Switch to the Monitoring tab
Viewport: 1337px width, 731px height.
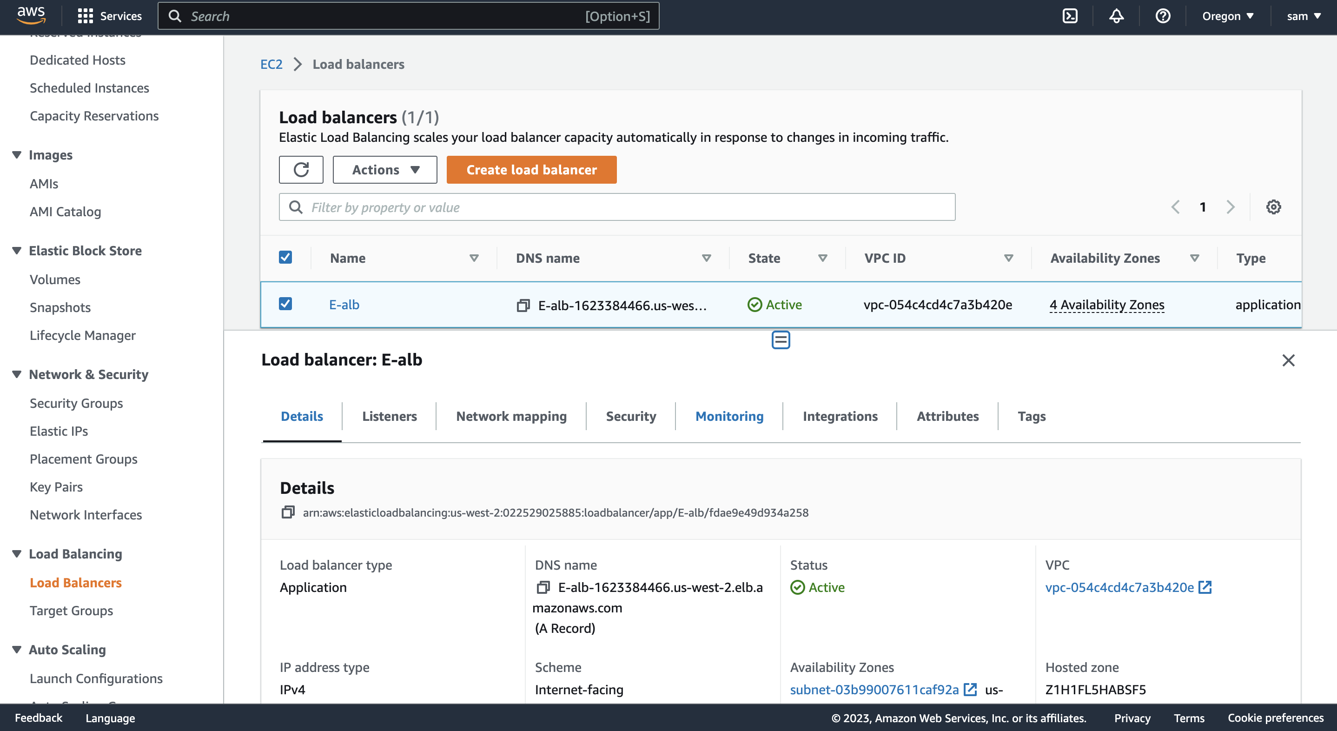[729, 416]
